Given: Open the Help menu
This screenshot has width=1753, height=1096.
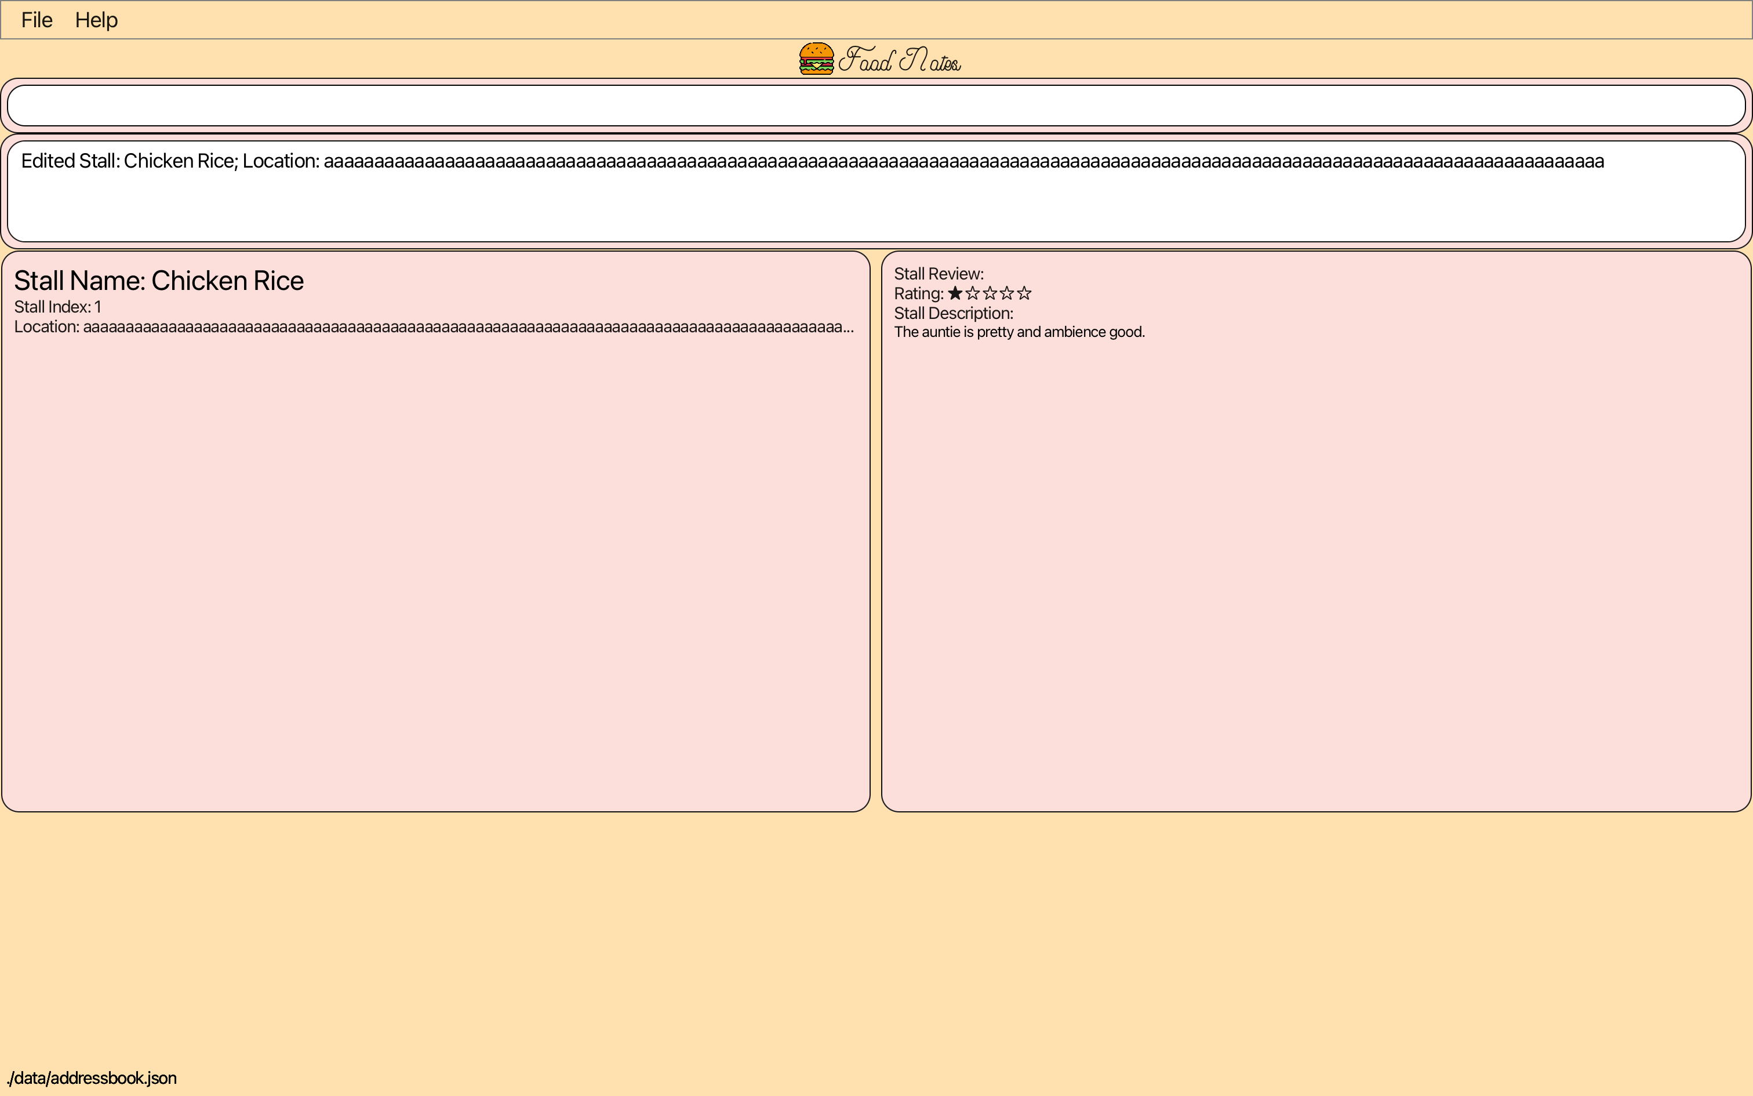Looking at the screenshot, I should pyautogui.click(x=96, y=20).
